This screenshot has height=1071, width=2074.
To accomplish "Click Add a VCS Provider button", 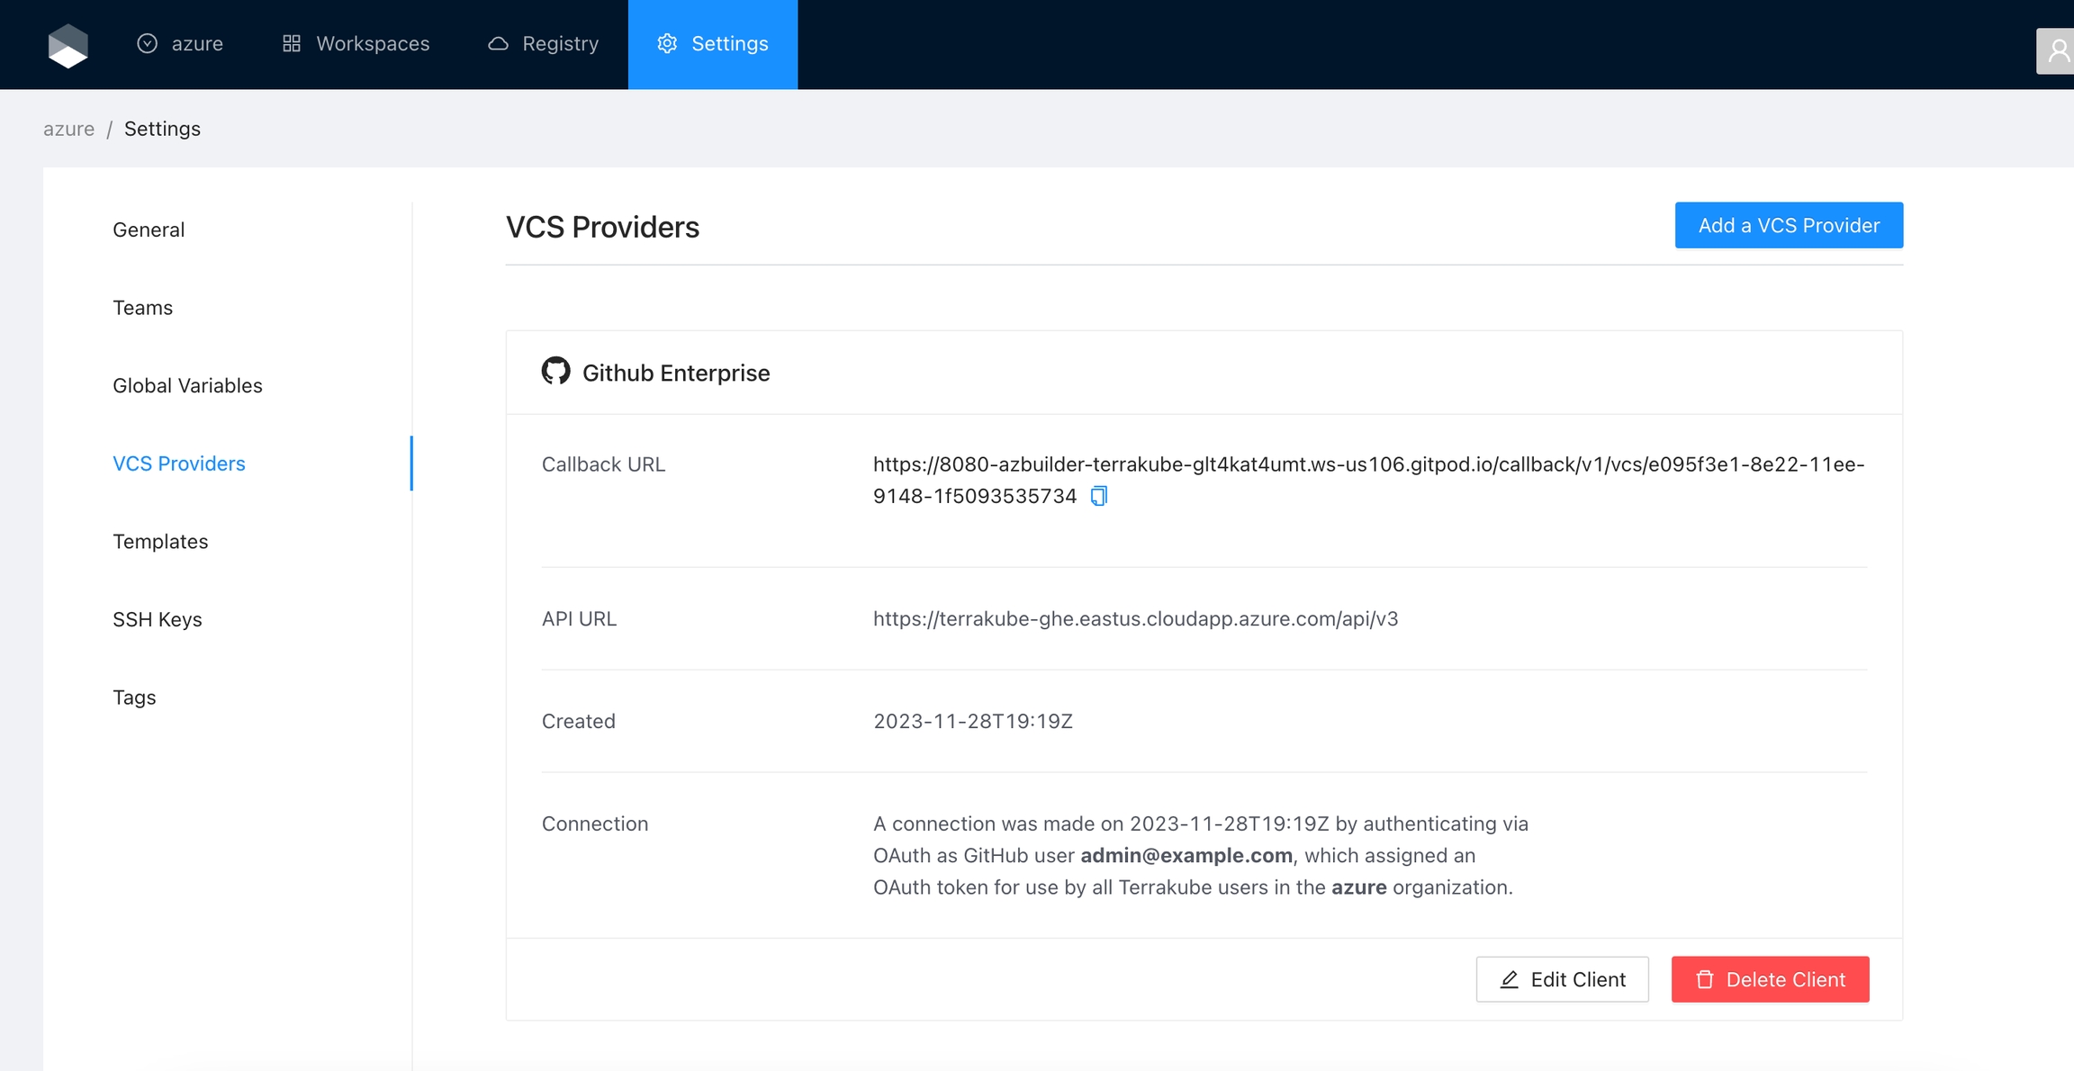I will coord(1788,225).
